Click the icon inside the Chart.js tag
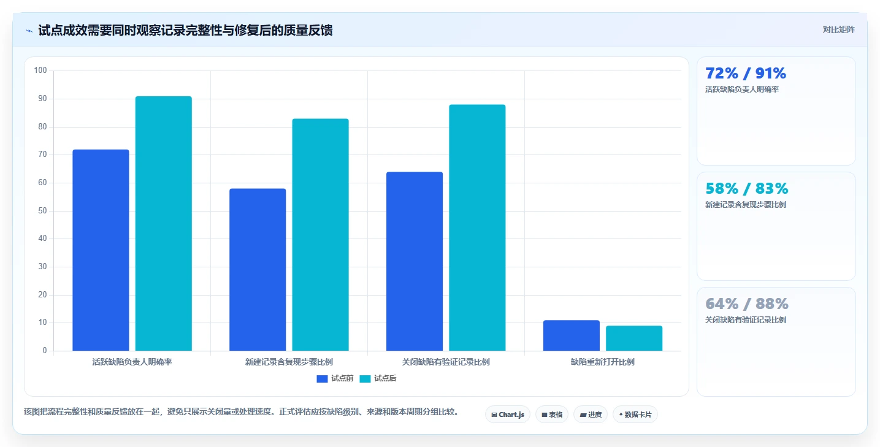This screenshot has height=447, width=880. tap(494, 415)
